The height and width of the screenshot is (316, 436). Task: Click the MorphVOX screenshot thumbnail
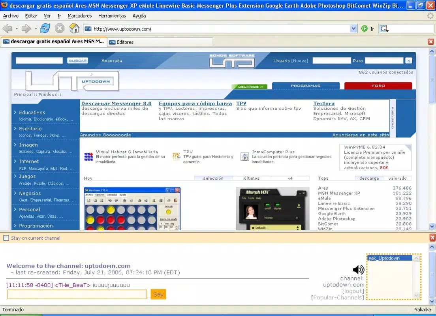(272, 209)
